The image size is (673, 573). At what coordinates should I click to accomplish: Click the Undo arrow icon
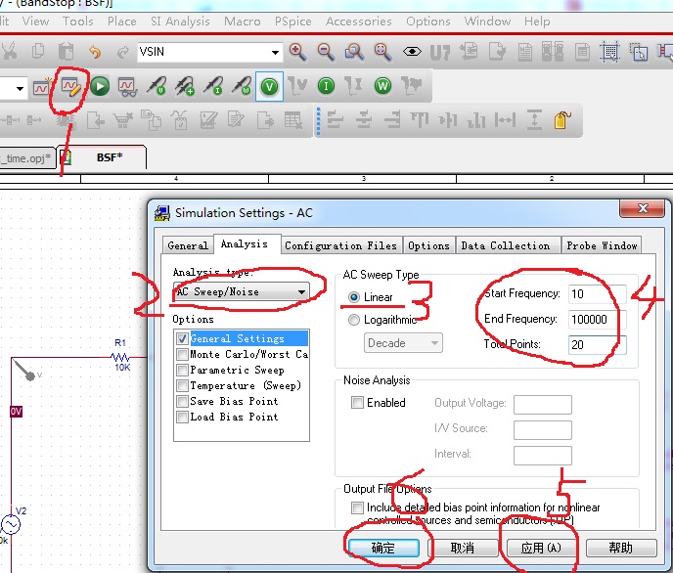click(x=95, y=53)
